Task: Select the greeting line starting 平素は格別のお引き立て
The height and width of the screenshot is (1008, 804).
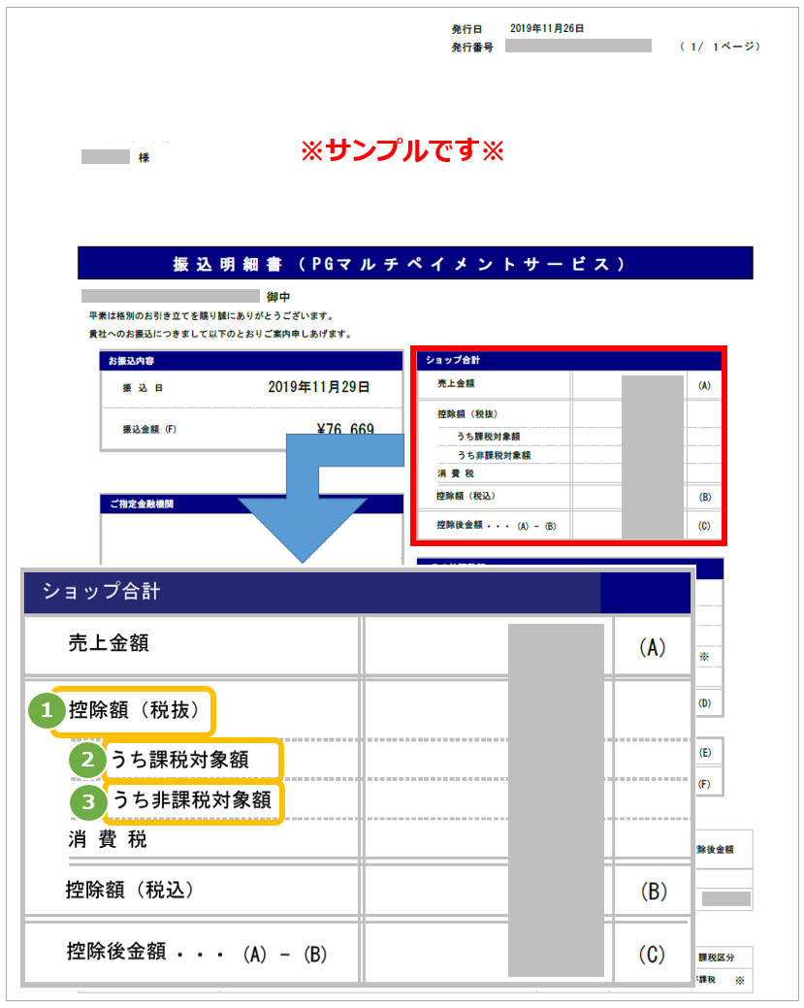Action: (x=211, y=315)
